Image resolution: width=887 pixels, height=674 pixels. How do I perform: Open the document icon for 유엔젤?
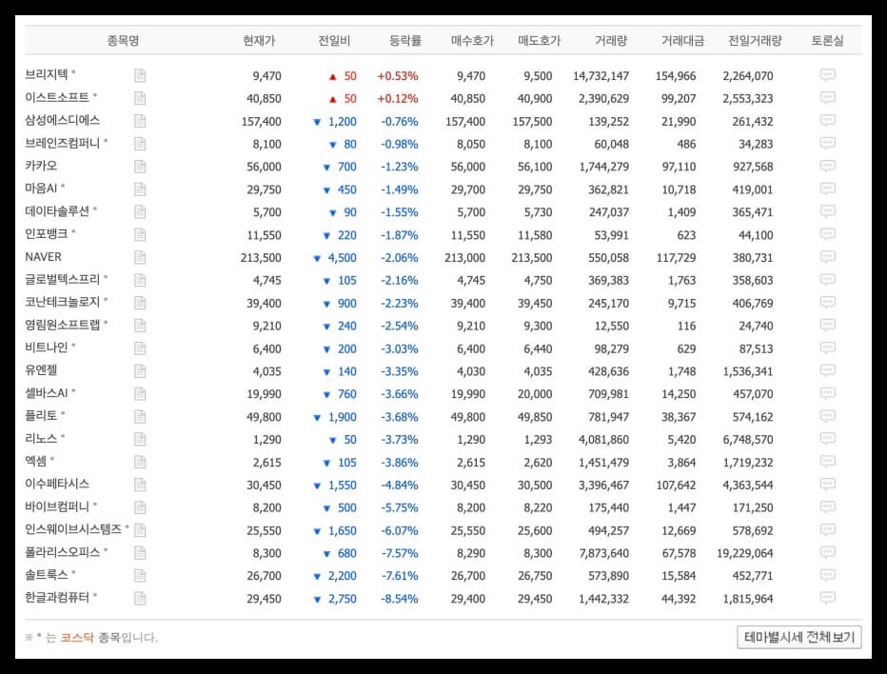(x=140, y=371)
